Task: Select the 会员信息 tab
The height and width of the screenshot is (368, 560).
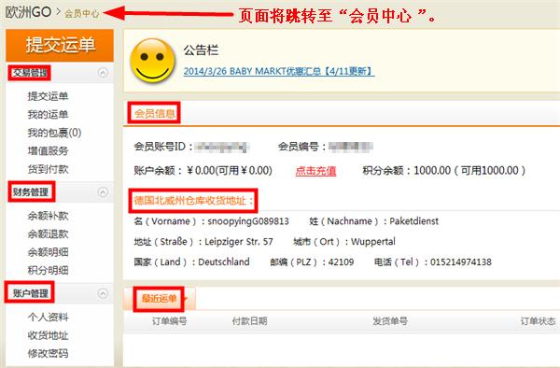Action: [x=154, y=114]
